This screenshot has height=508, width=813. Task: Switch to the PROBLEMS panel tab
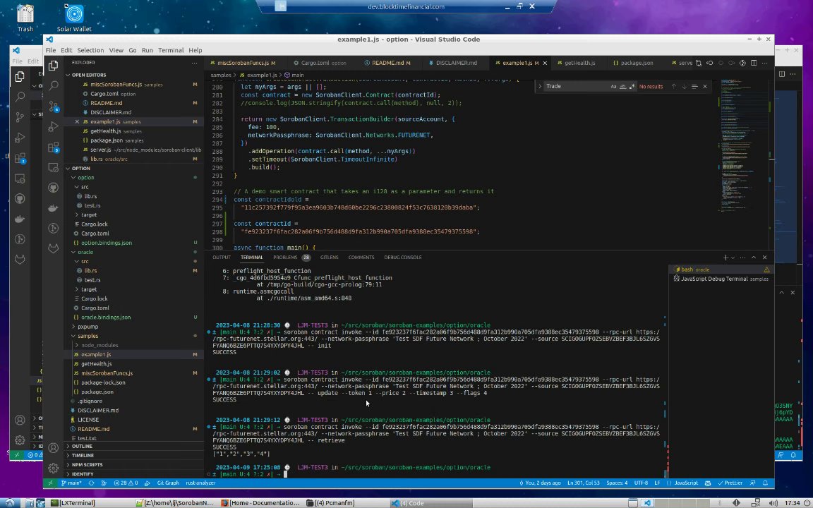(285, 258)
